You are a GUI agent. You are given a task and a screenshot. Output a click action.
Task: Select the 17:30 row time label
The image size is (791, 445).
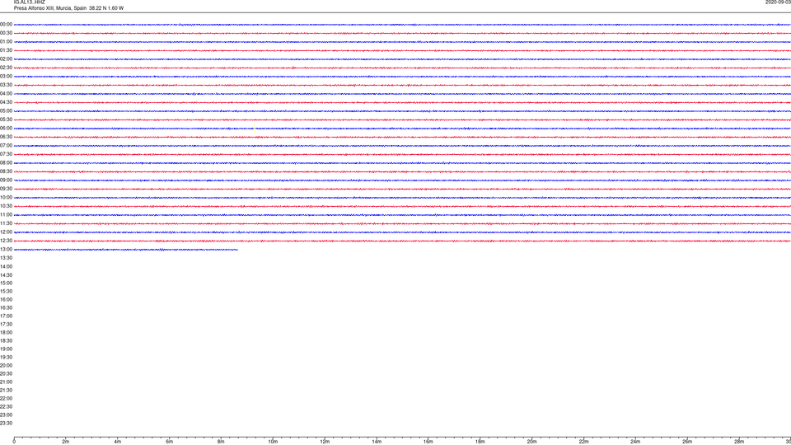(x=6, y=325)
